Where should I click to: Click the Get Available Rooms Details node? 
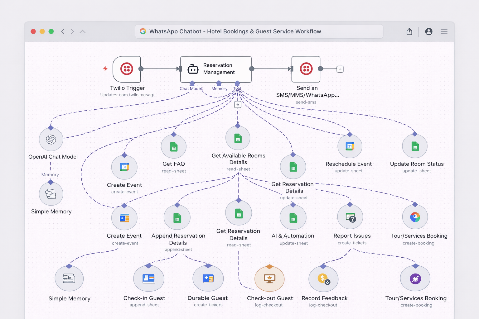(238, 137)
